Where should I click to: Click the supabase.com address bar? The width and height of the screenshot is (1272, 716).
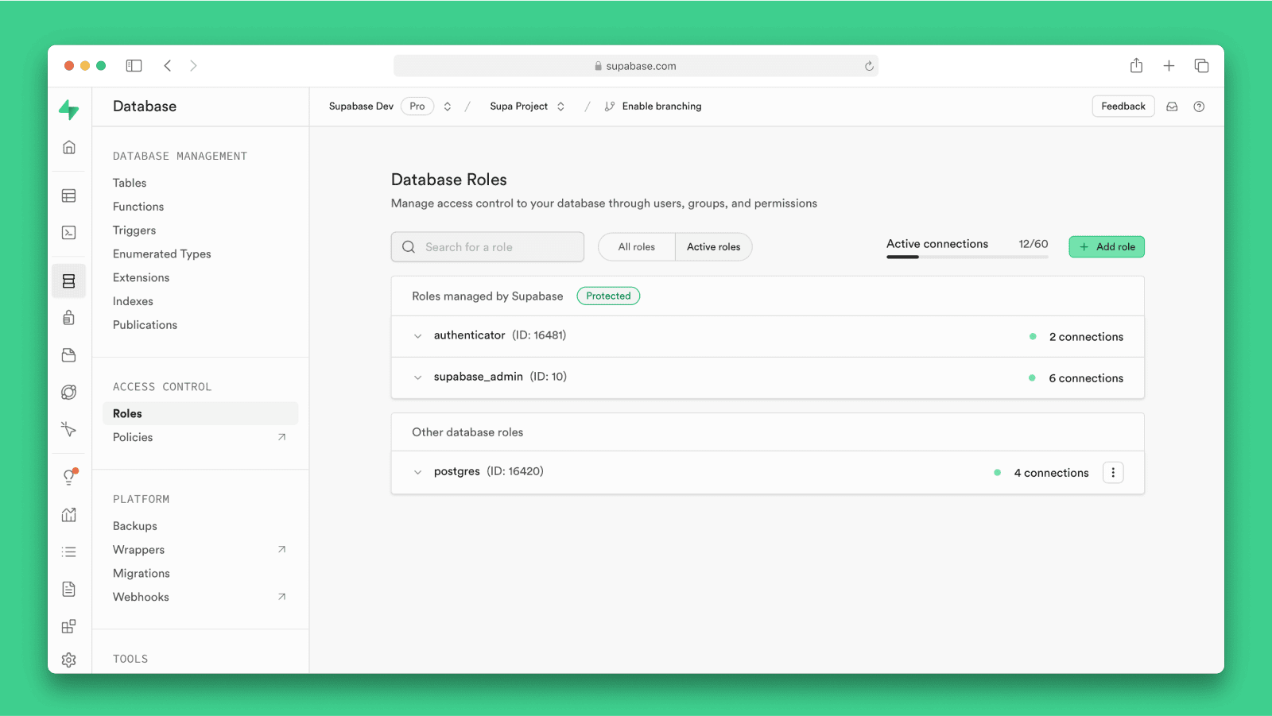[x=636, y=66]
